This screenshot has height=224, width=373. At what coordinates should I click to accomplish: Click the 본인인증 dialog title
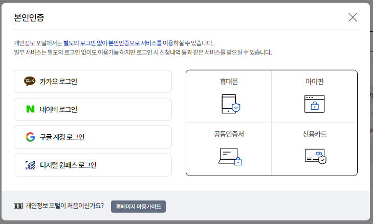pyautogui.click(x=29, y=17)
